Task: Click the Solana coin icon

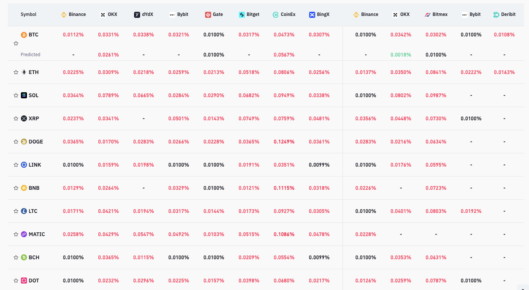Action: tap(24, 95)
